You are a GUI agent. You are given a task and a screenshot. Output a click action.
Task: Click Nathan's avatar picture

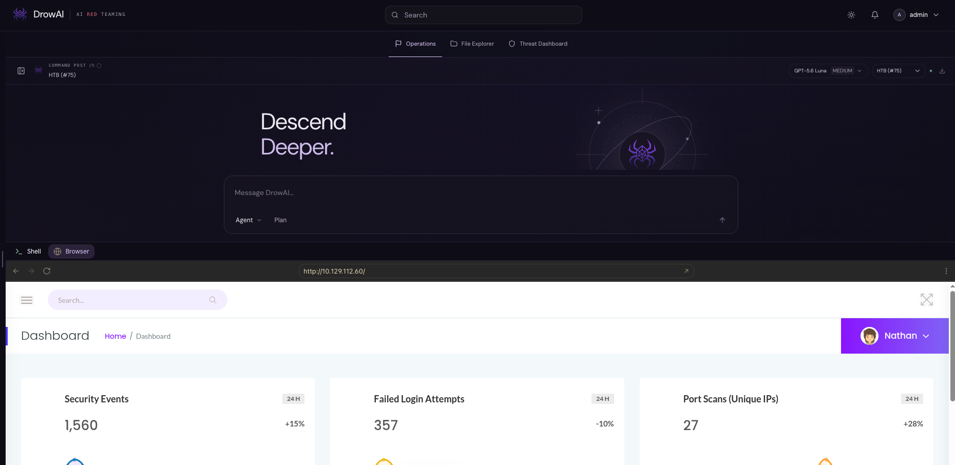pyautogui.click(x=869, y=336)
